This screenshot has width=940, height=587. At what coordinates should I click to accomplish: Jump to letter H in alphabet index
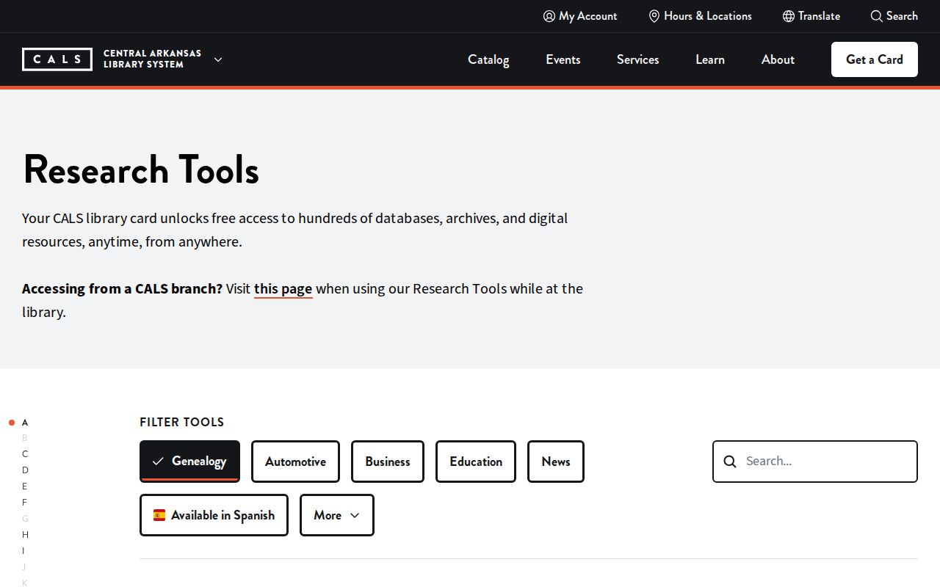(x=25, y=535)
